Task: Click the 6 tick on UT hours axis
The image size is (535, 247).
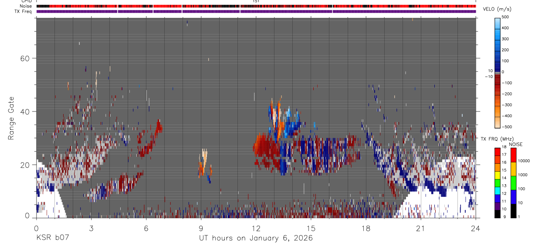Action: click(146, 228)
